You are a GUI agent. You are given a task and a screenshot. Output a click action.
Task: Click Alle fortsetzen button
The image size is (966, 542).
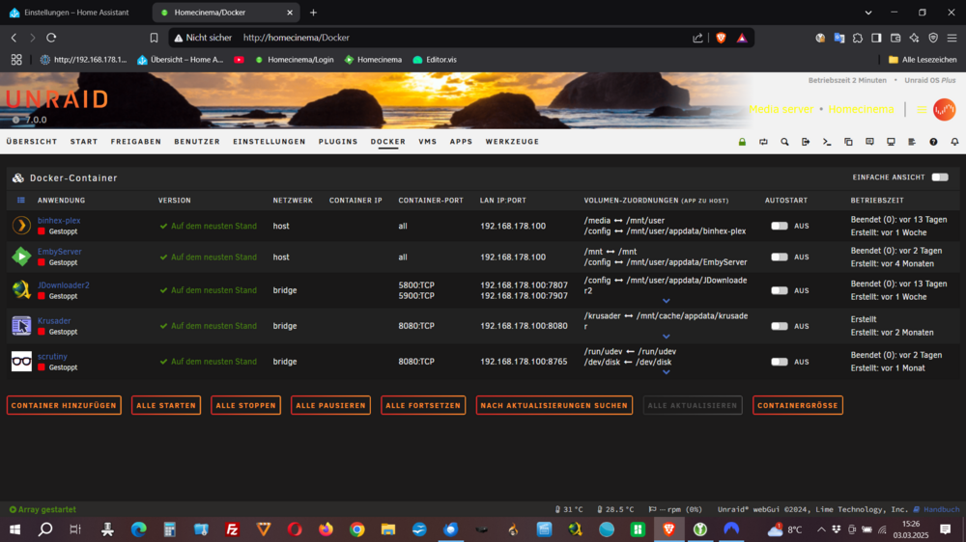pyautogui.click(x=423, y=405)
